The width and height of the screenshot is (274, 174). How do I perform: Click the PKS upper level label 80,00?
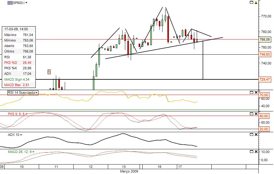click(x=264, y=116)
